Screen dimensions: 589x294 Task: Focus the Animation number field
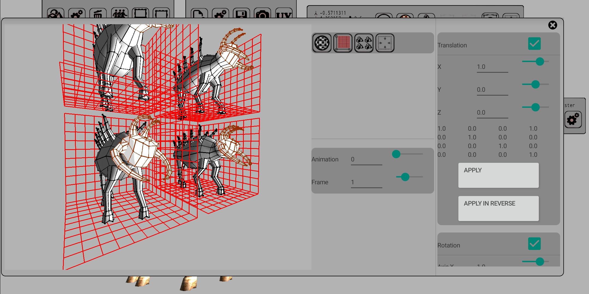pos(366,160)
